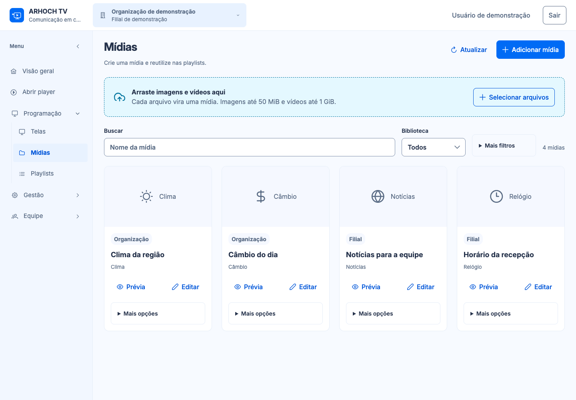This screenshot has height=400, width=576.
Task: Open the Biblioteca Todos dropdown
Action: click(x=434, y=147)
